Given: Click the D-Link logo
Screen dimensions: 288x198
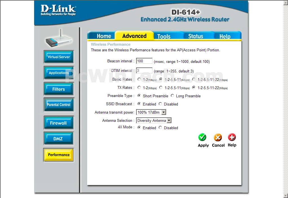Looking at the screenshot, I should pyautogui.click(x=58, y=10).
